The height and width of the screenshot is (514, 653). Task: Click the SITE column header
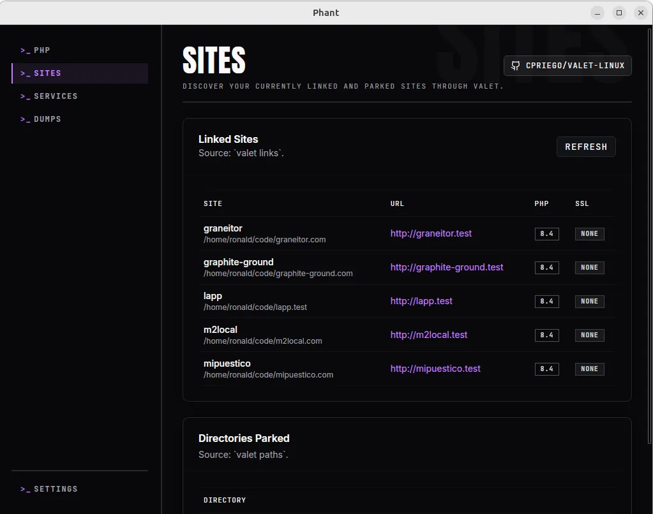[213, 203]
